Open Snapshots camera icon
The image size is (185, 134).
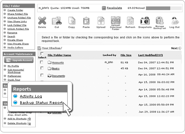click(145, 21)
